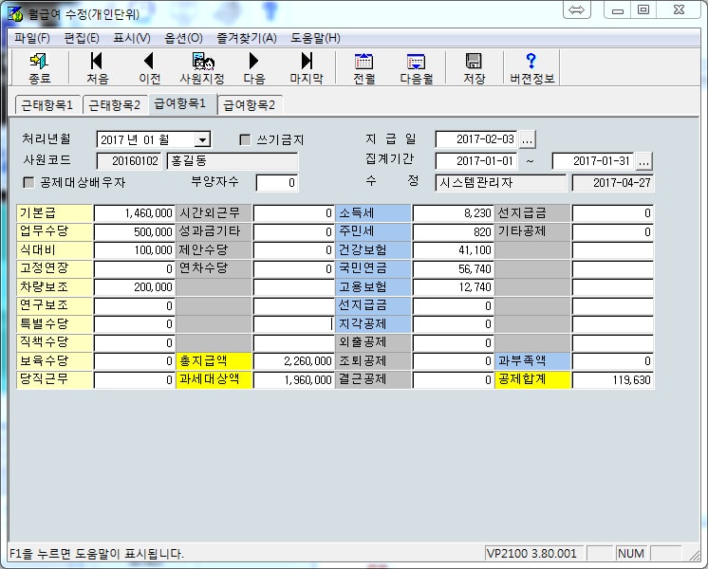Expand the 처리년월 month dropdown
Image resolution: width=708 pixels, height=569 pixels.
(x=202, y=139)
